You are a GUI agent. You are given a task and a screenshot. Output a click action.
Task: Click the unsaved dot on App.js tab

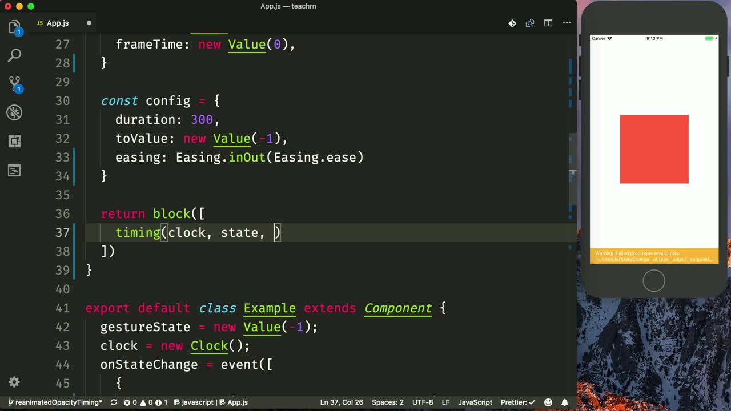pyautogui.click(x=89, y=23)
